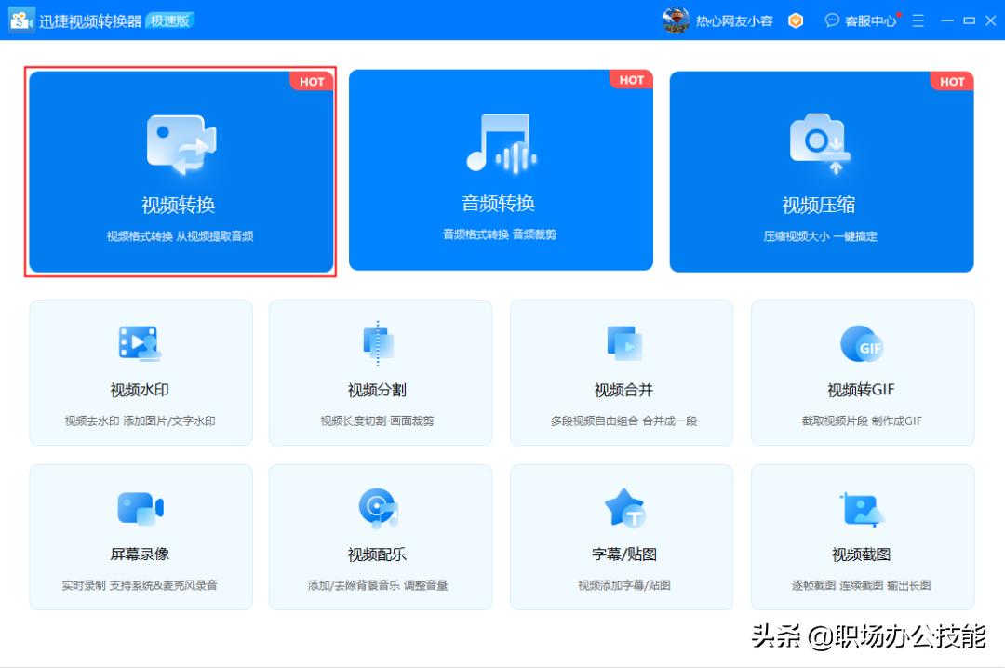The image size is (1005, 668).
Task: Open the 热心网友小容 user avatar
Action: point(677,20)
